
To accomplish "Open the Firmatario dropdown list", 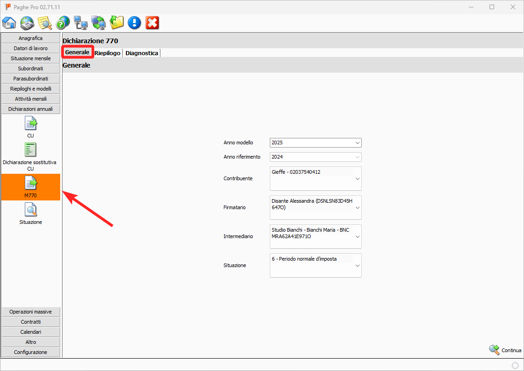I will [357, 207].
